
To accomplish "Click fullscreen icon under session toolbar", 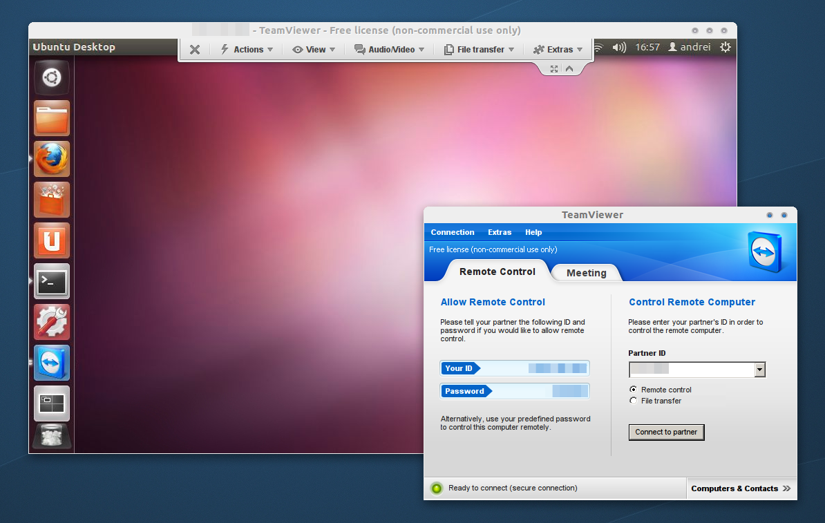I will coord(554,69).
